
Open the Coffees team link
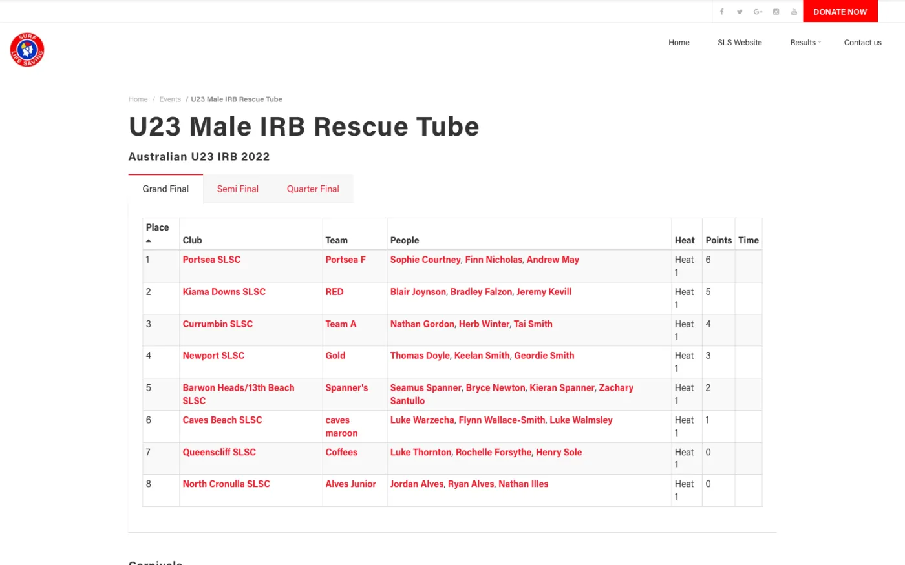tap(341, 453)
